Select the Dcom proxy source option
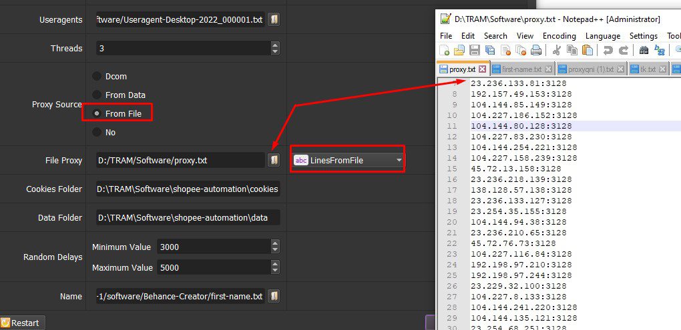The width and height of the screenshot is (681, 330). pyautogui.click(x=96, y=76)
